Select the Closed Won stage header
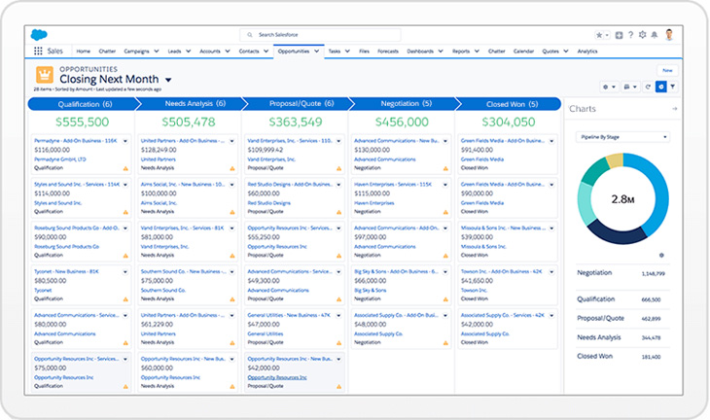The height and width of the screenshot is (420, 710). click(x=512, y=104)
